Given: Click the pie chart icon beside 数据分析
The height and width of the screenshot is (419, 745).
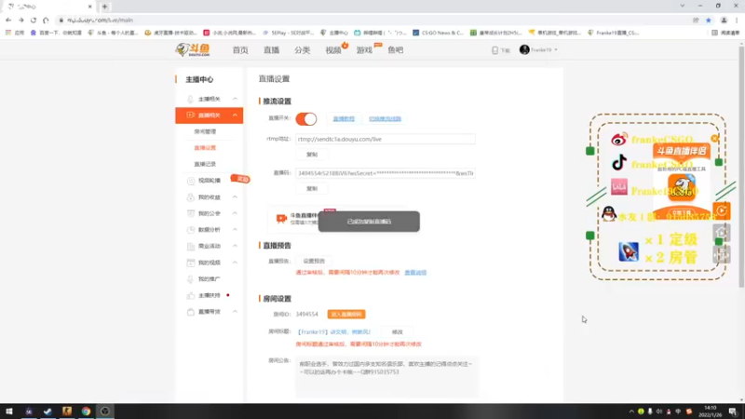Looking at the screenshot, I should 191,229.
